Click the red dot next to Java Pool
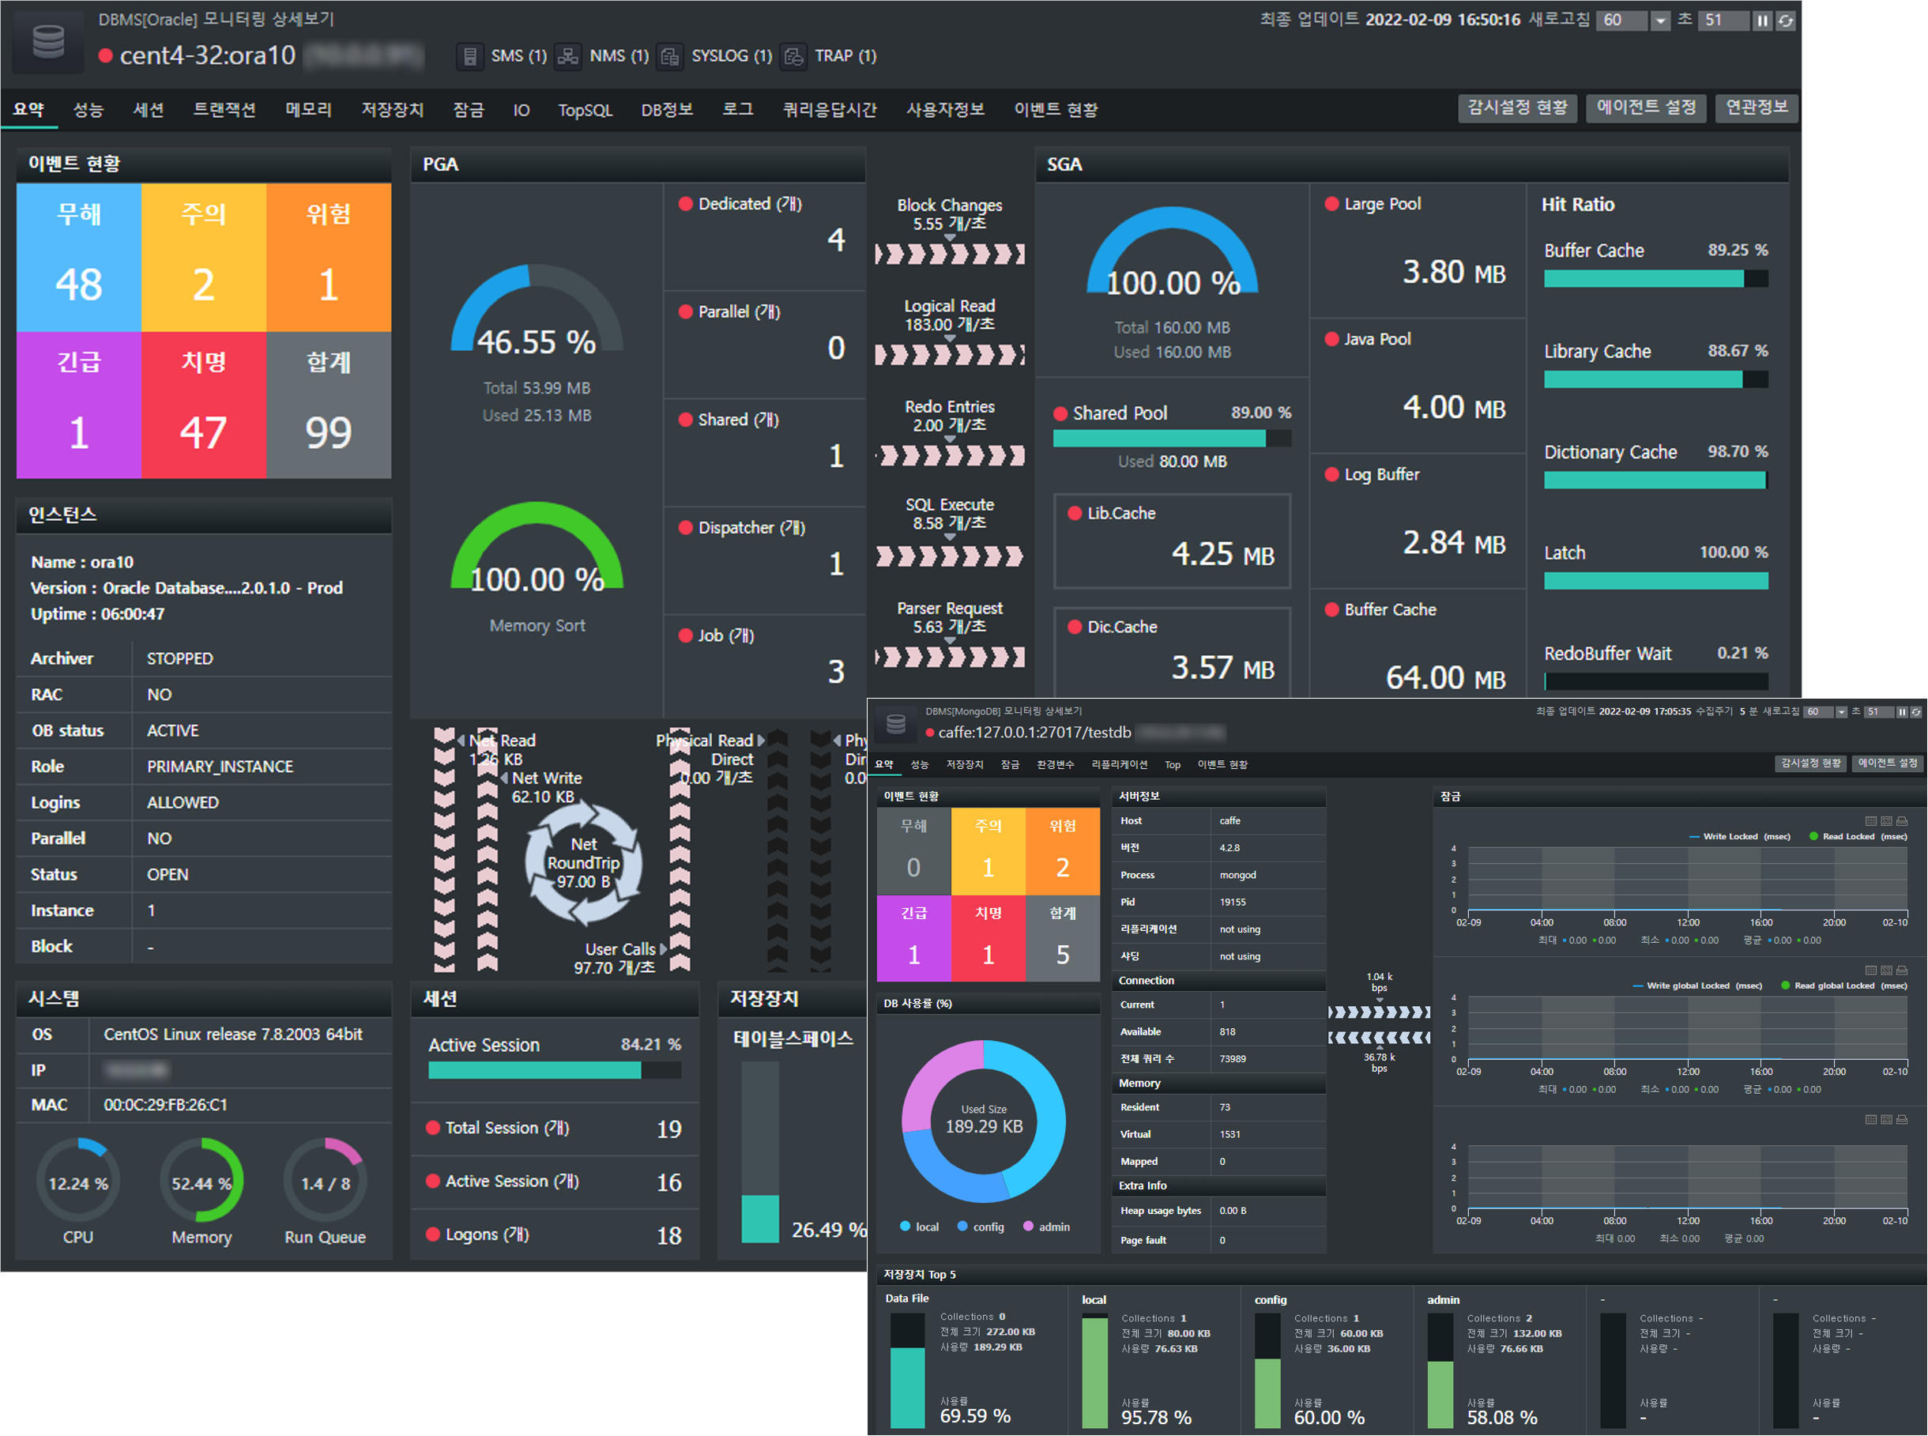This screenshot has height=1436, width=1928. point(1331,340)
